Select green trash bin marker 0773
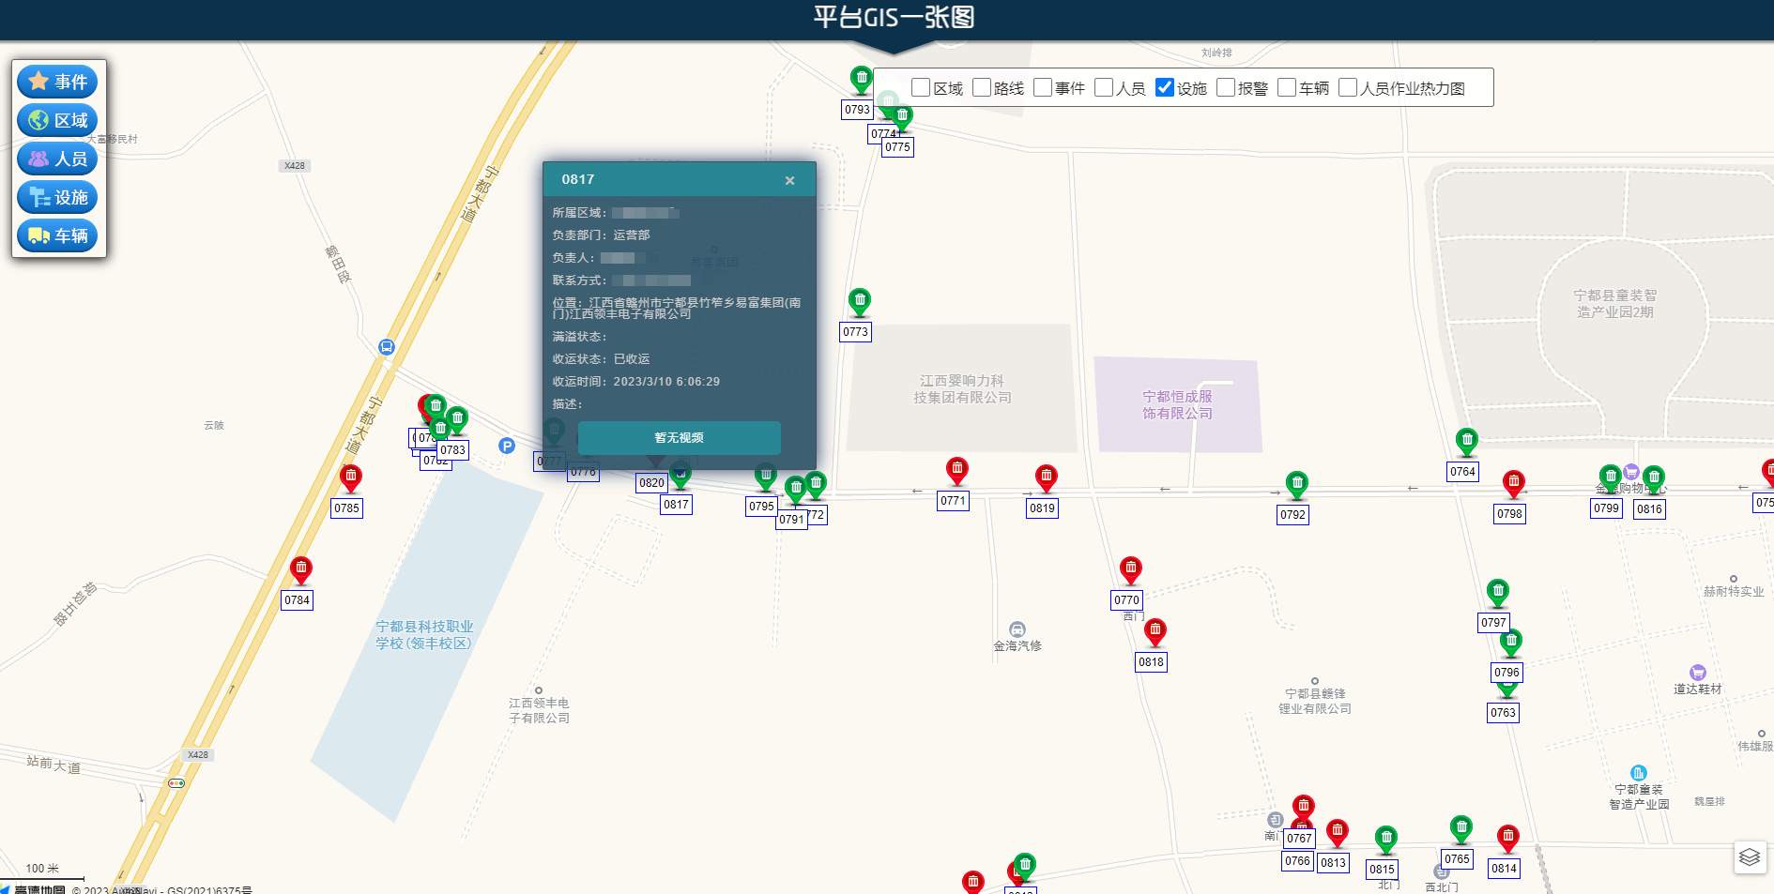 tap(860, 301)
